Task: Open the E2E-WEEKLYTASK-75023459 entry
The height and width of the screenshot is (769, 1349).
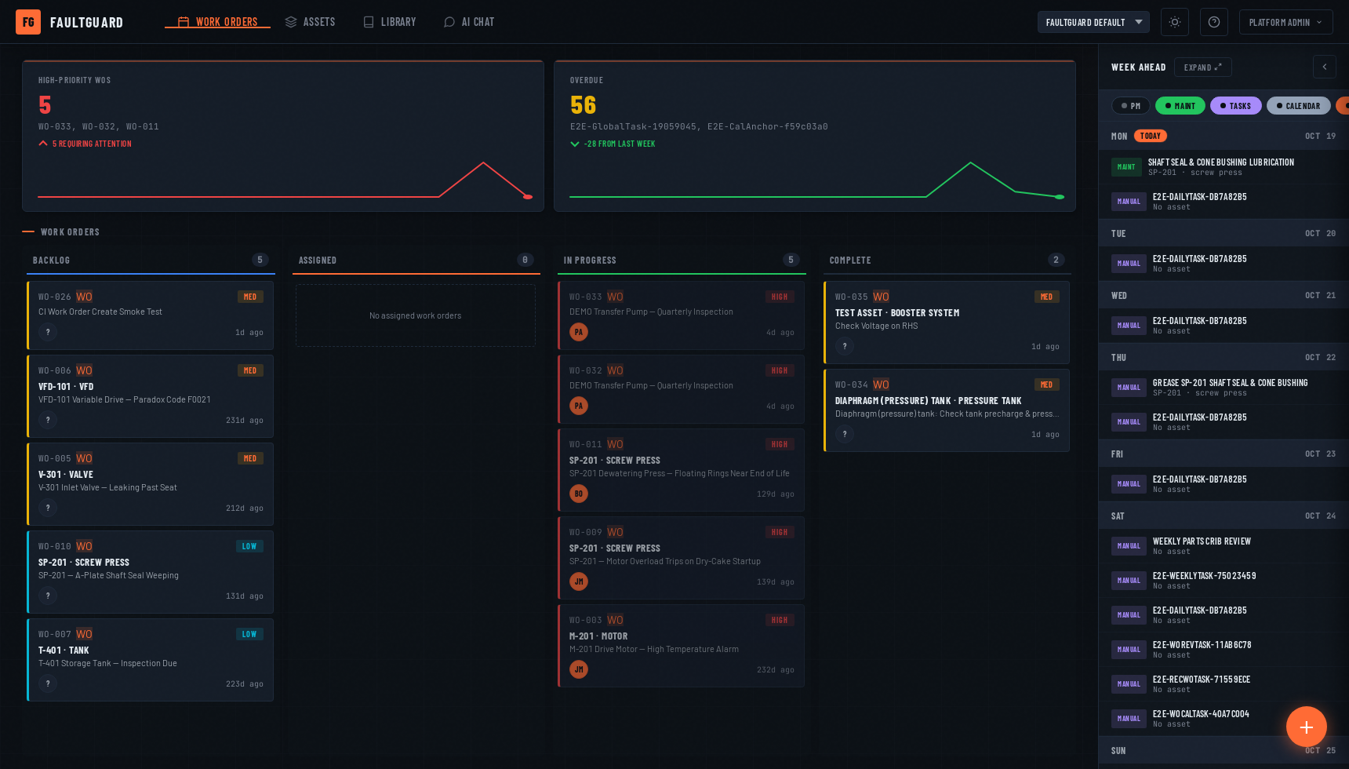Action: click(x=1224, y=581)
